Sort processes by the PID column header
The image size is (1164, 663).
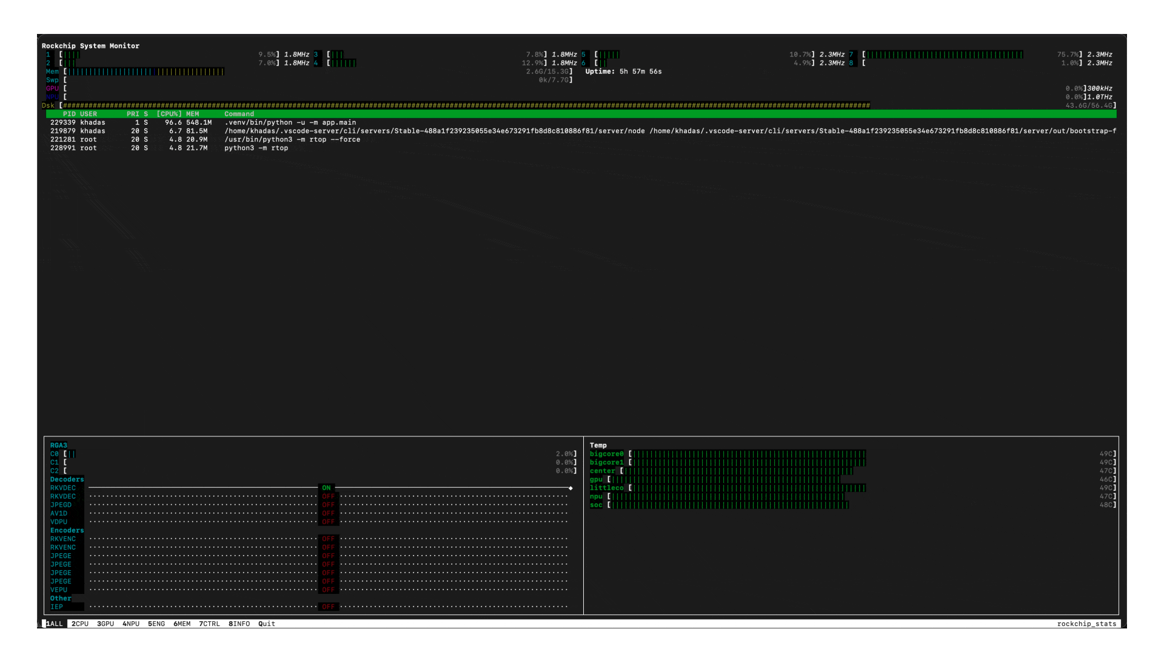[x=70, y=114]
